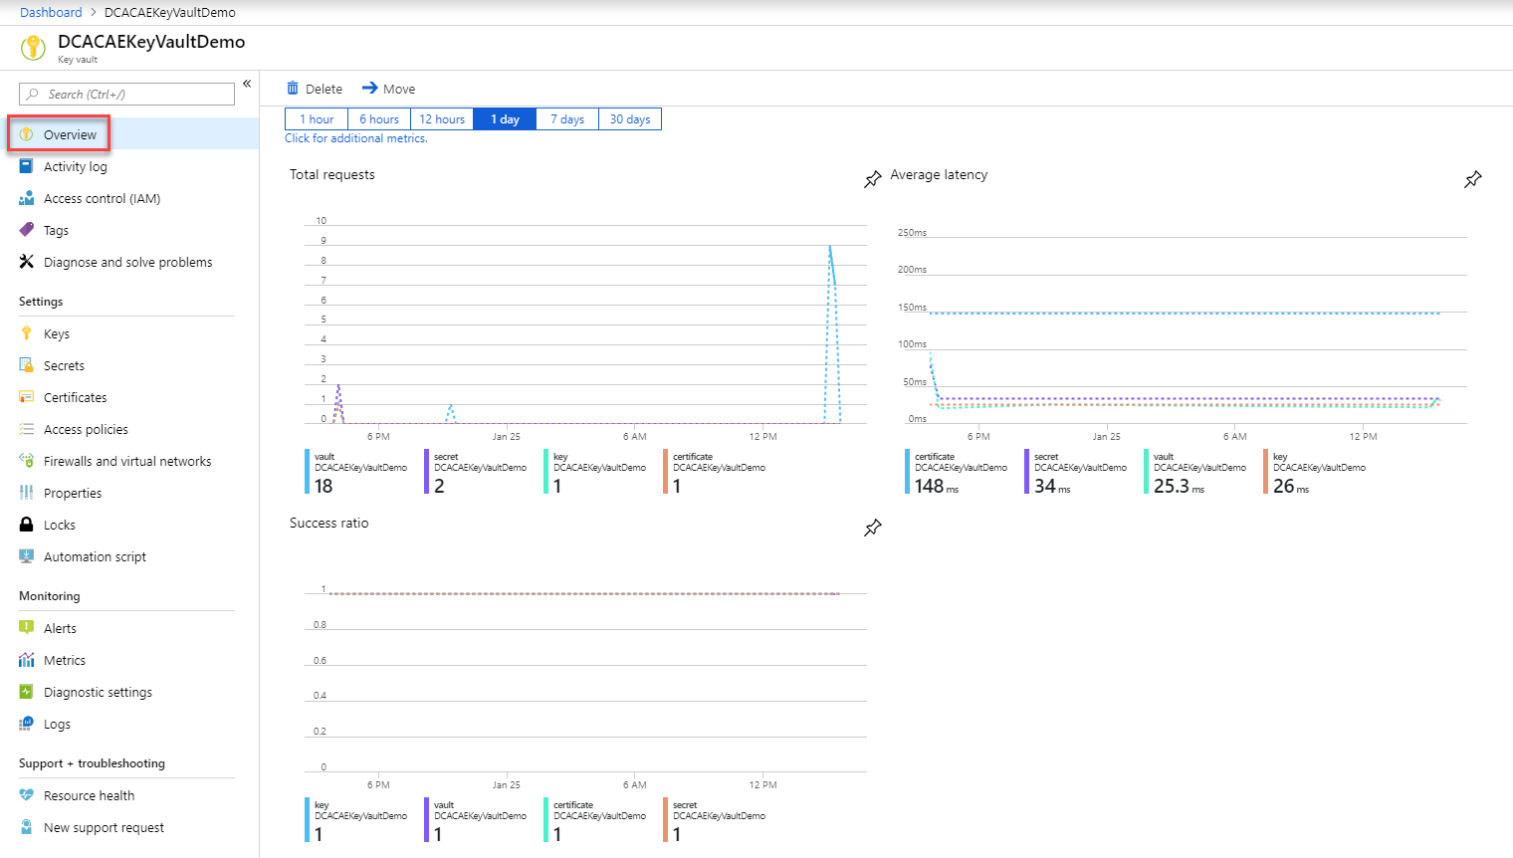1513x858 pixels.
Task: Click the vault latency value 25.3 ms
Action: (1180, 486)
